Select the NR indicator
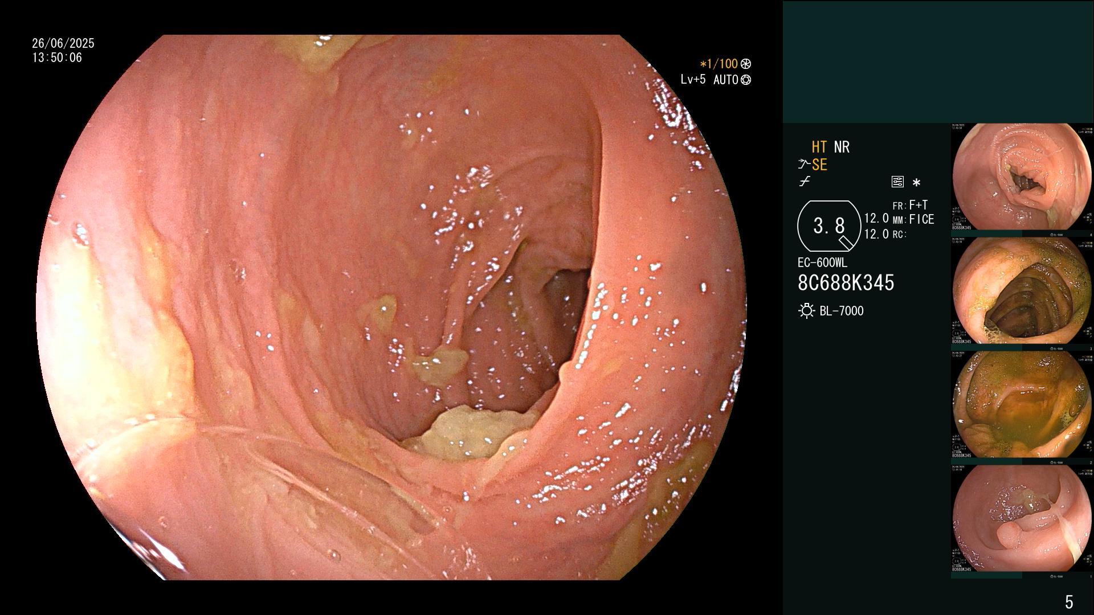Image resolution: width=1094 pixels, height=615 pixels. 842,147
